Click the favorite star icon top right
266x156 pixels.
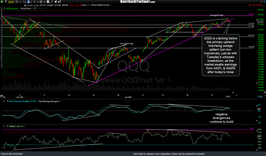(x=261, y=2)
